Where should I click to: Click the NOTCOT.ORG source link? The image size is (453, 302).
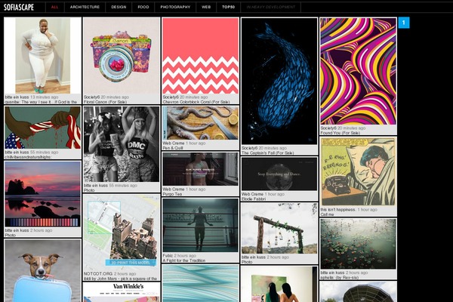point(98,273)
